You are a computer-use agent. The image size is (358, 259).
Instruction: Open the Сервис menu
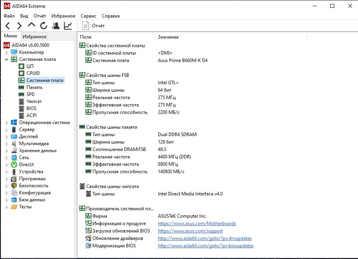(89, 16)
